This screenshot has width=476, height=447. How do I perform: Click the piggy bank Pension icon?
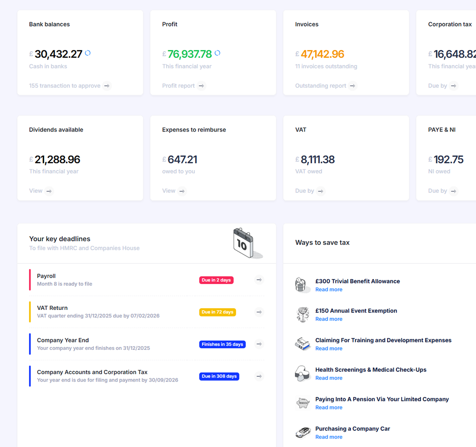point(303,403)
